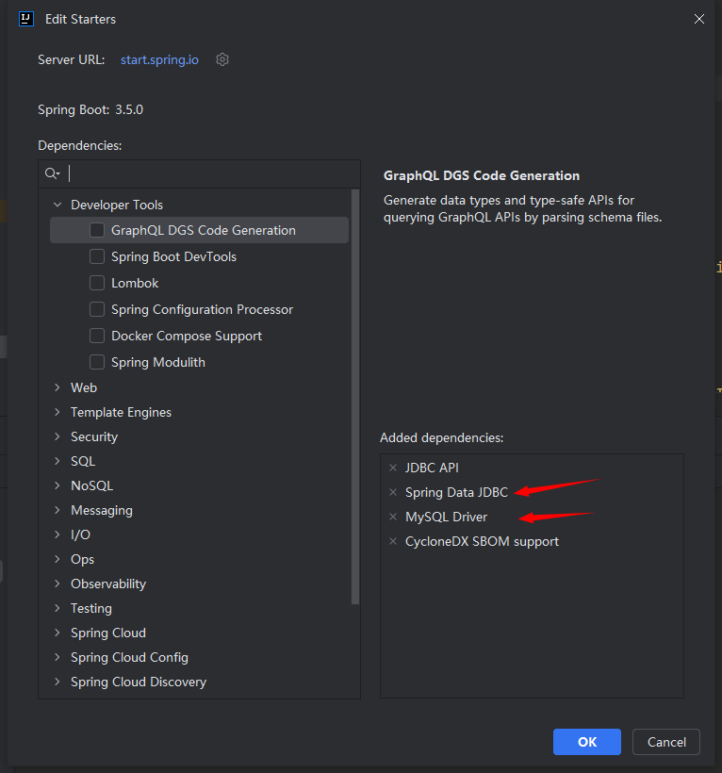
Task: Click the Cancel button
Action: point(666,742)
